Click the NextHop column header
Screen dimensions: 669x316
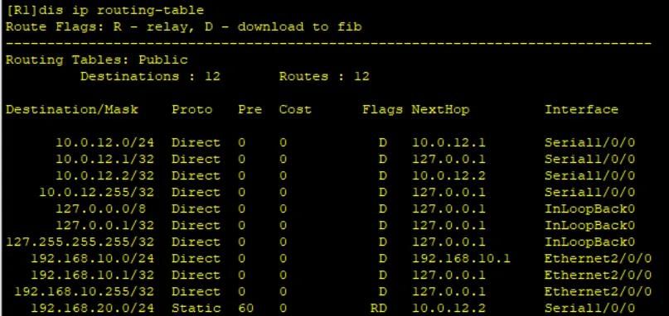[440, 109]
